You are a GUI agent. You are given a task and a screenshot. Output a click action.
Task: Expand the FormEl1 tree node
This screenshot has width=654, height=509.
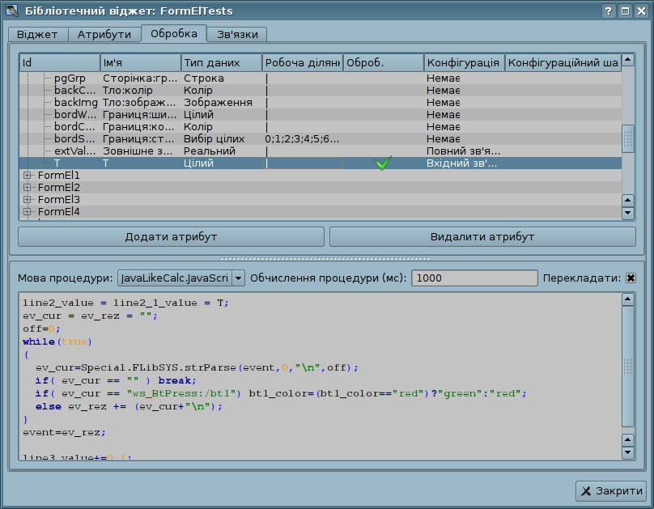click(27, 176)
